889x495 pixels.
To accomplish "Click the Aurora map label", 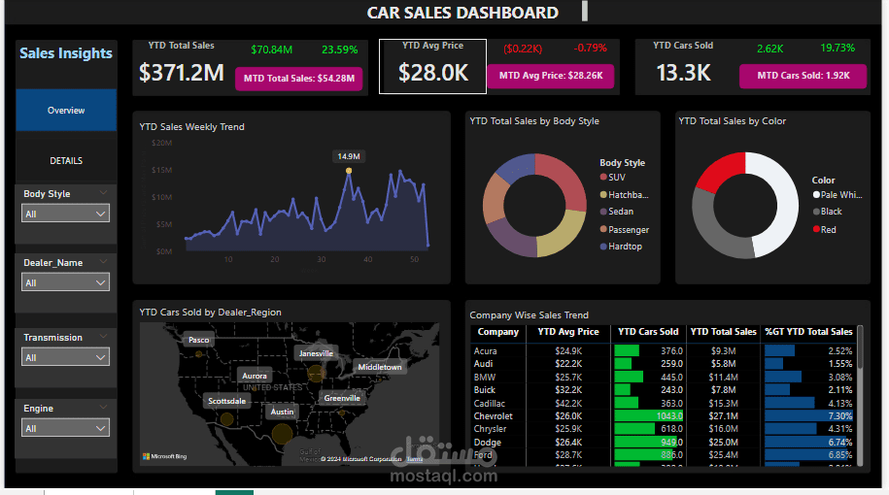I will tap(254, 376).
